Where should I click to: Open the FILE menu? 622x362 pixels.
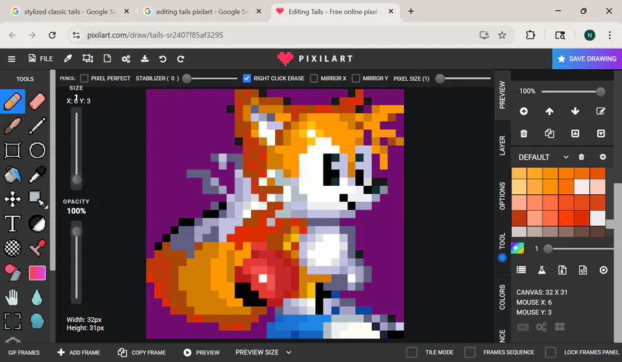click(x=41, y=59)
